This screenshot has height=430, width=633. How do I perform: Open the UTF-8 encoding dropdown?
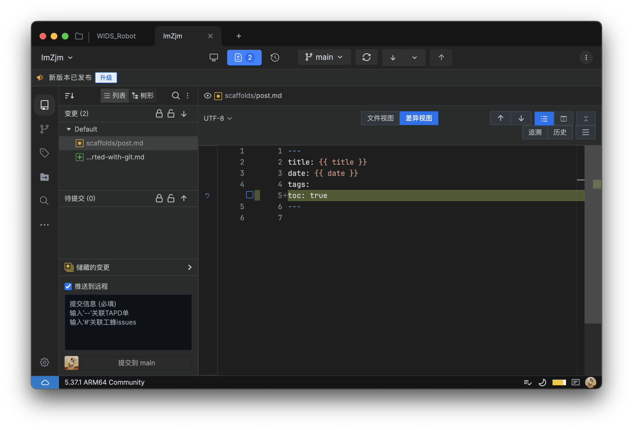(x=218, y=118)
